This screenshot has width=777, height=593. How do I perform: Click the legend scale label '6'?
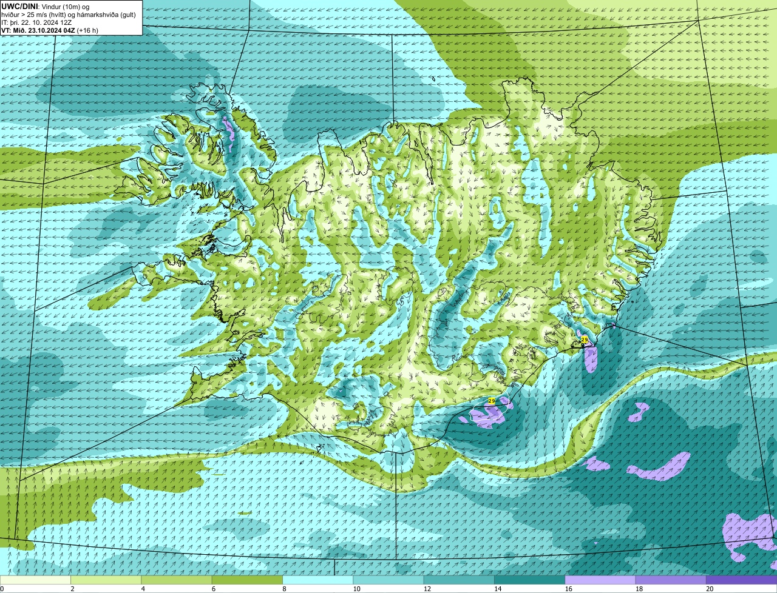coord(214,589)
